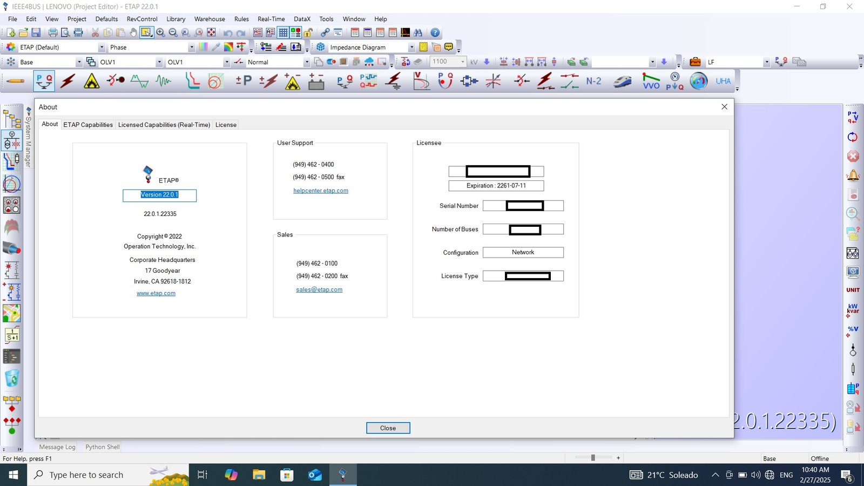The width and height of the screenshot is (864, 486).
Task: Open the LF study case dropdown
Action: [766, 62]
